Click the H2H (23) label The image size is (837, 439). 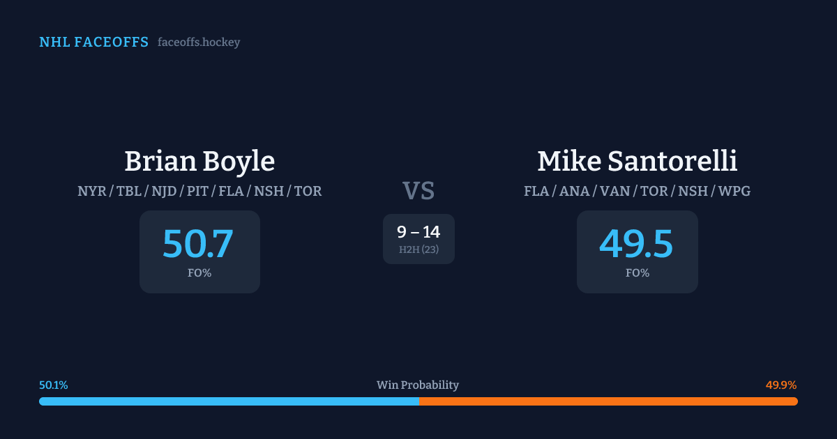click(418, 249)
